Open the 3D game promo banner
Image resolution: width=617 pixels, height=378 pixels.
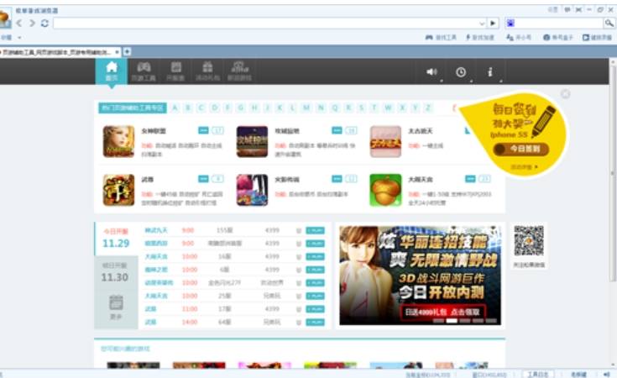click(420, 275)
